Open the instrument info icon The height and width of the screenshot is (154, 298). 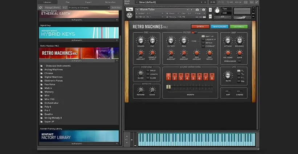203,10
